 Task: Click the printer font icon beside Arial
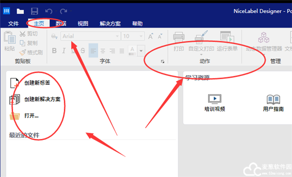tap(54, 36)
